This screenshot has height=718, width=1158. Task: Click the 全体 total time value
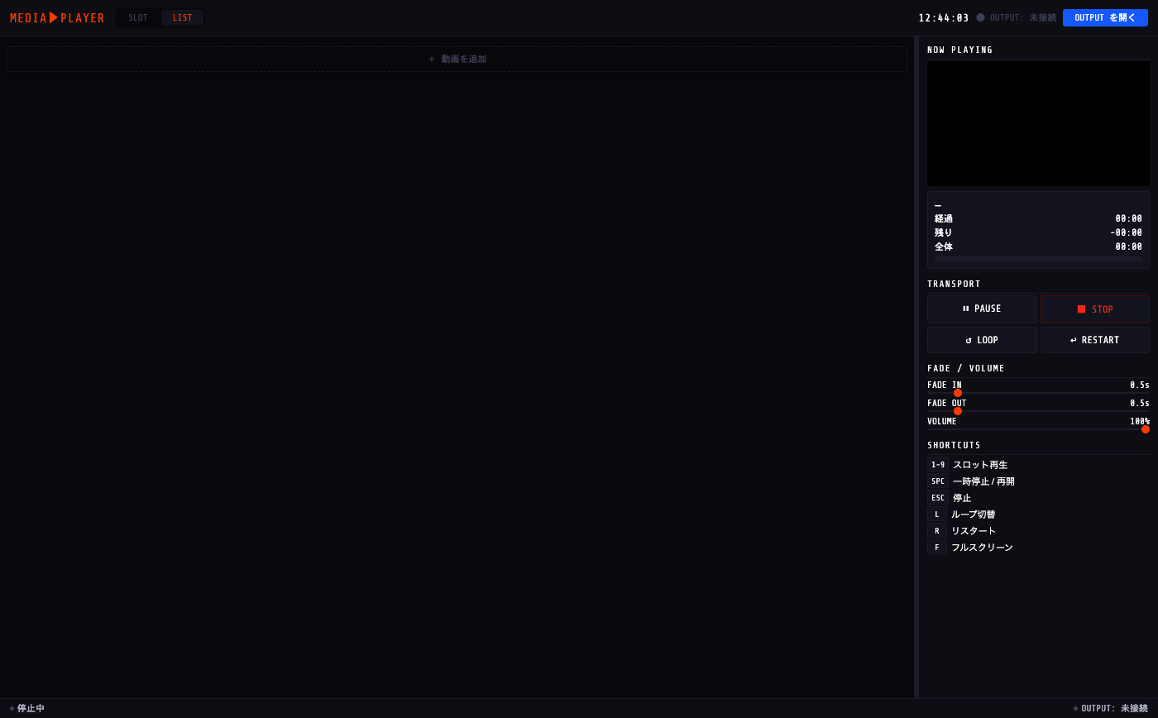[1128, 247]
